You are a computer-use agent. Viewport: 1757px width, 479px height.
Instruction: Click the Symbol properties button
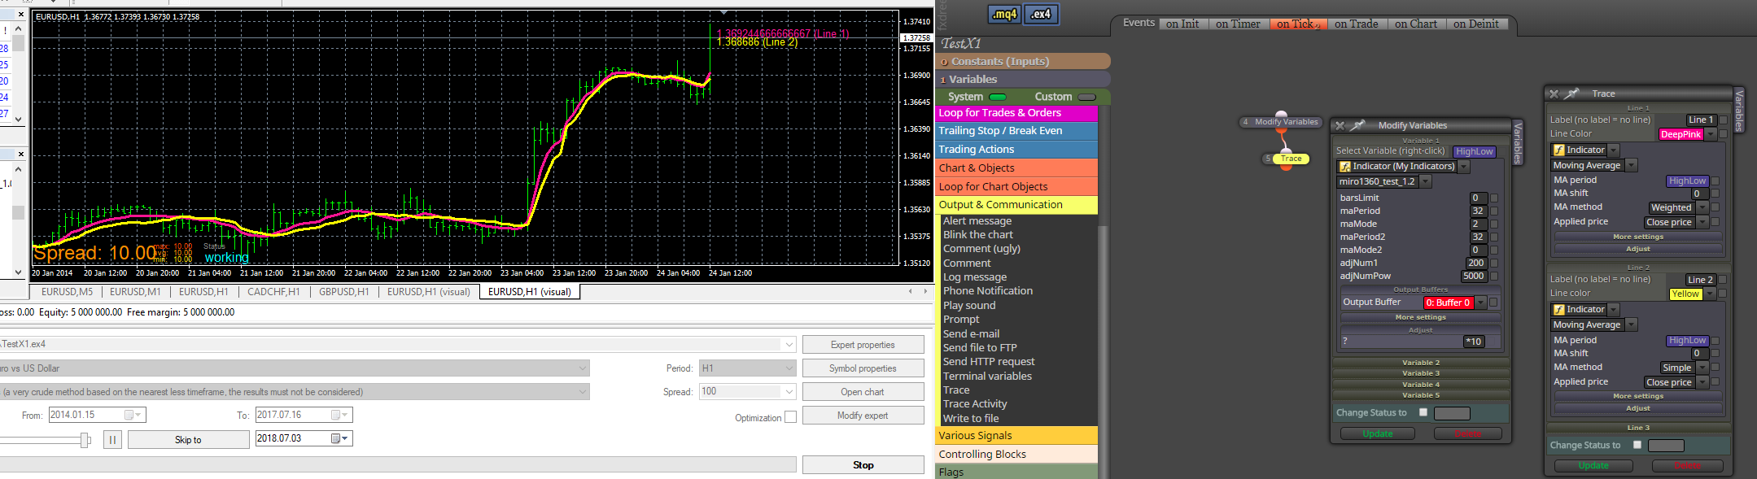863,368
